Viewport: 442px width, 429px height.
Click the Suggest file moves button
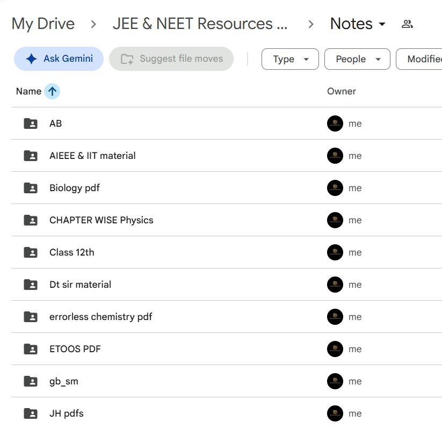171,59
